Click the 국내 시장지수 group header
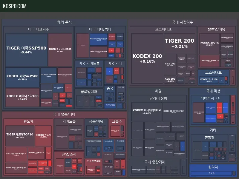The image size is (239, 179). pos(183,22)
